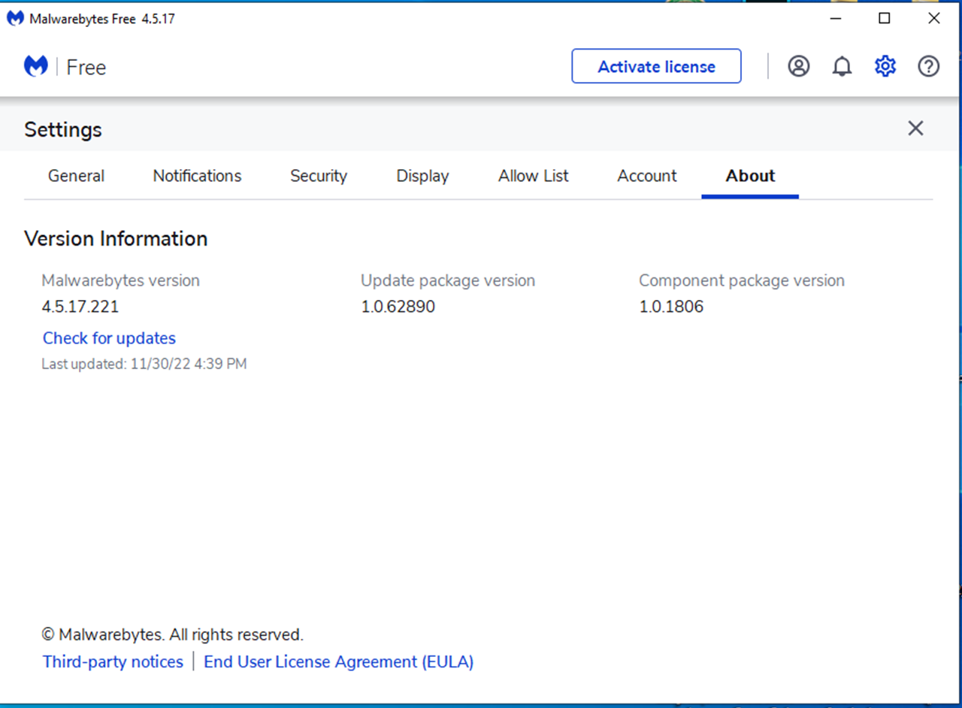Click the Component package version label
The width and height of the screenshot is (962, 708).
(742, 280)
